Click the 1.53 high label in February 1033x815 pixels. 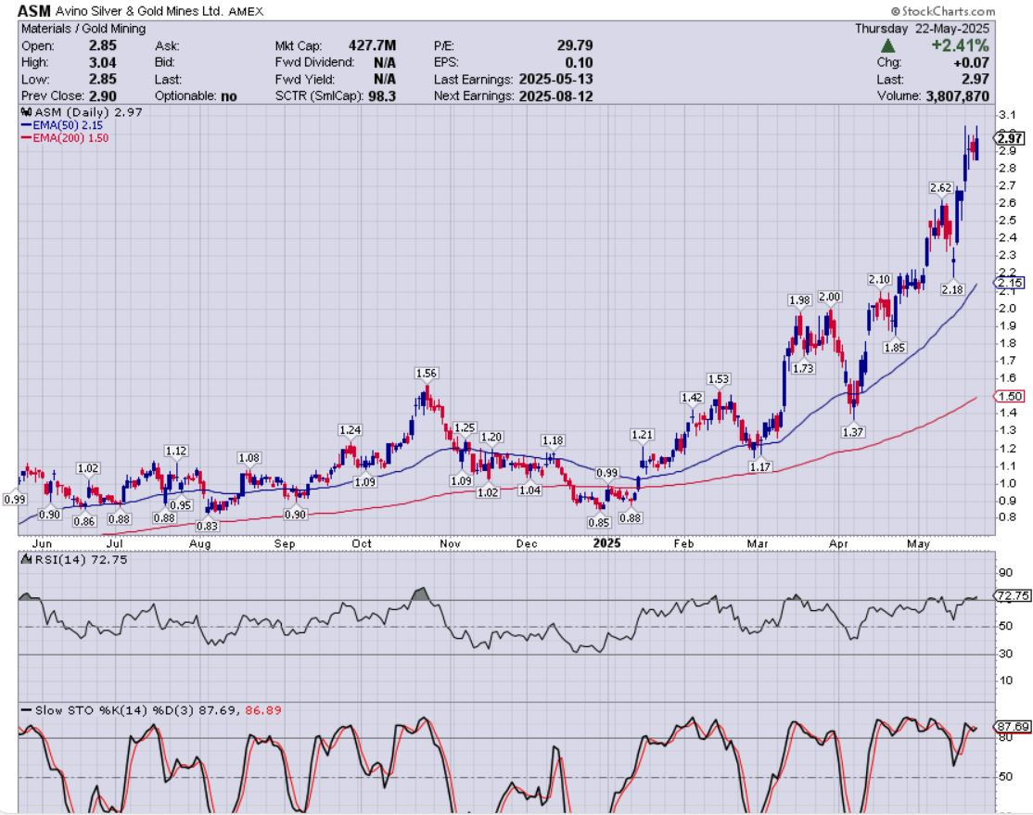pos(718,379)
